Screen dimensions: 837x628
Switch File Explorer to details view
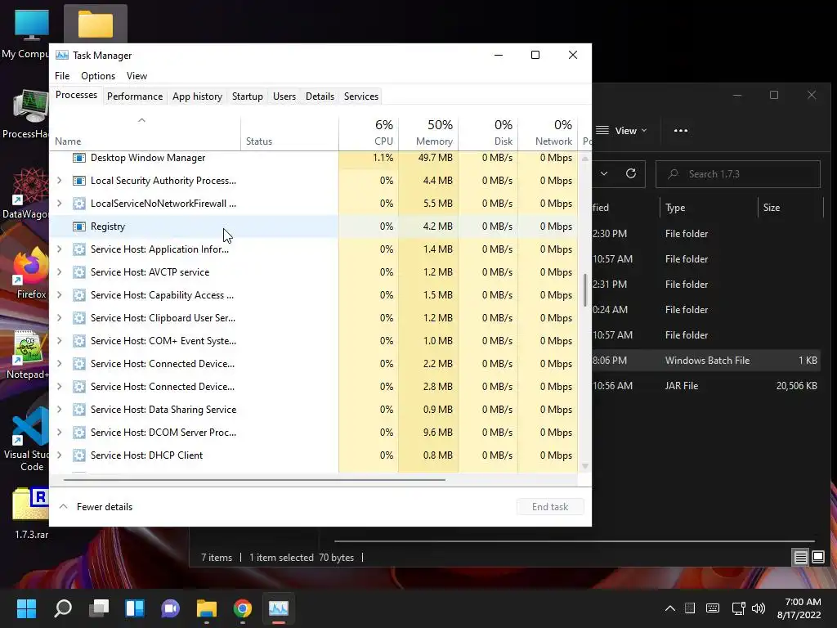point(800,558)
